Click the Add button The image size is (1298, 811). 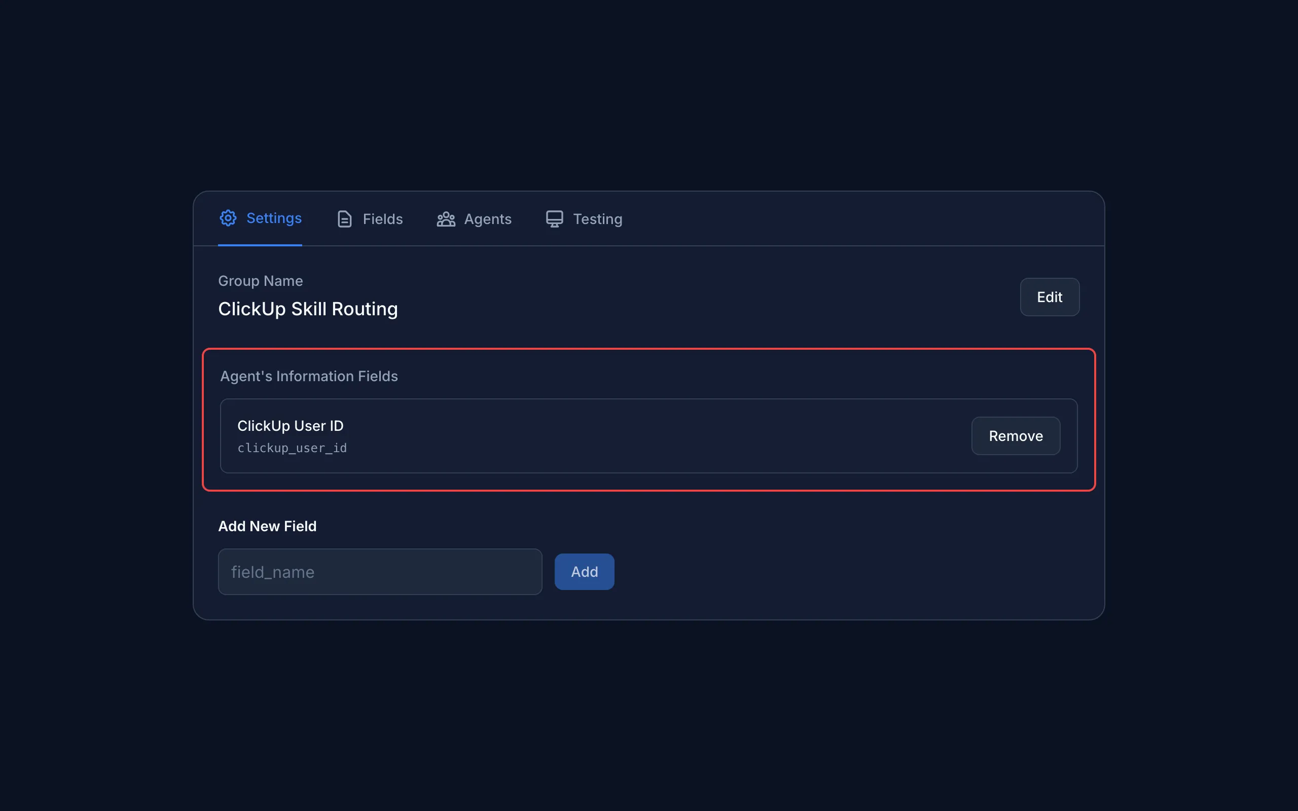584,571
